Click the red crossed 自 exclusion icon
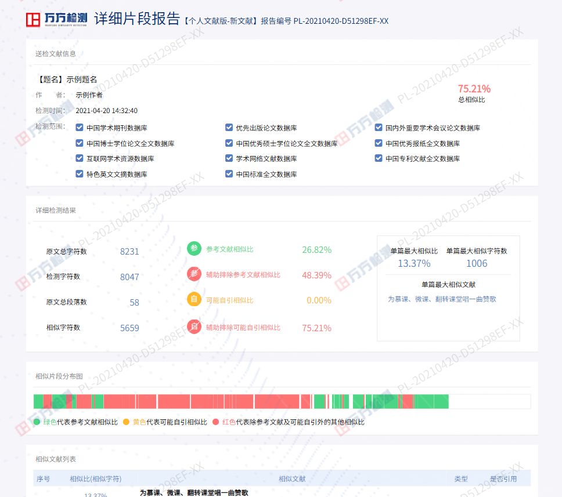The height and width of the screenshot is (497, 562). (194, 326)
